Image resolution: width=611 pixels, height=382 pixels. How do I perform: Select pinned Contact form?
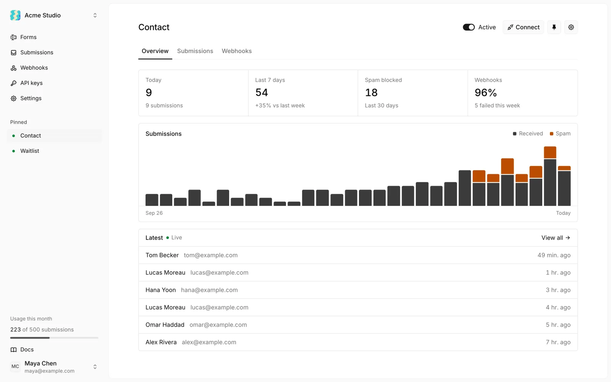[54, 136]
